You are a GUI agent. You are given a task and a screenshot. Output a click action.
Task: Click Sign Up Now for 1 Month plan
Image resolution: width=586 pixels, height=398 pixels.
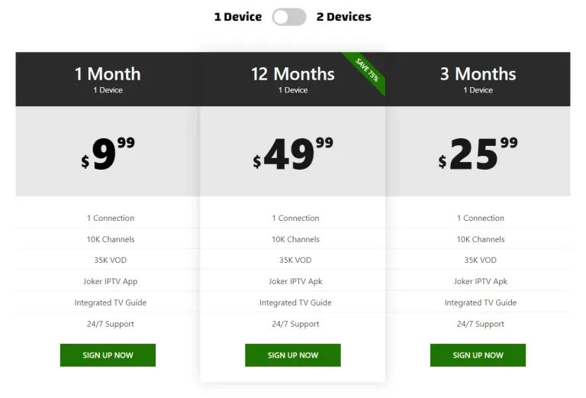[x=108, y=355]
